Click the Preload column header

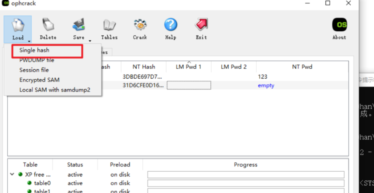point(120,165)
